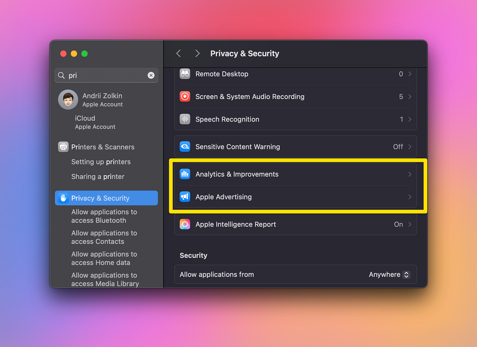
Task: Click the 'Sensitive Content Warning' label
Action: click(237, 147)
